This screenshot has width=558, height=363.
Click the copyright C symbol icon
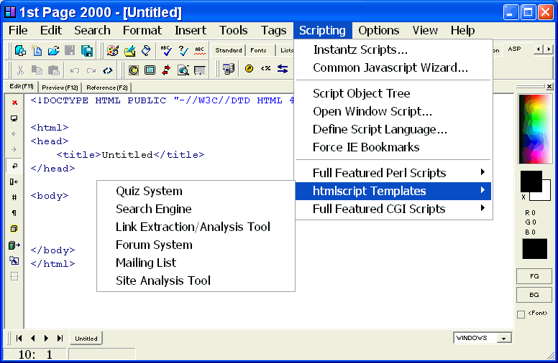tap(134, 70)
